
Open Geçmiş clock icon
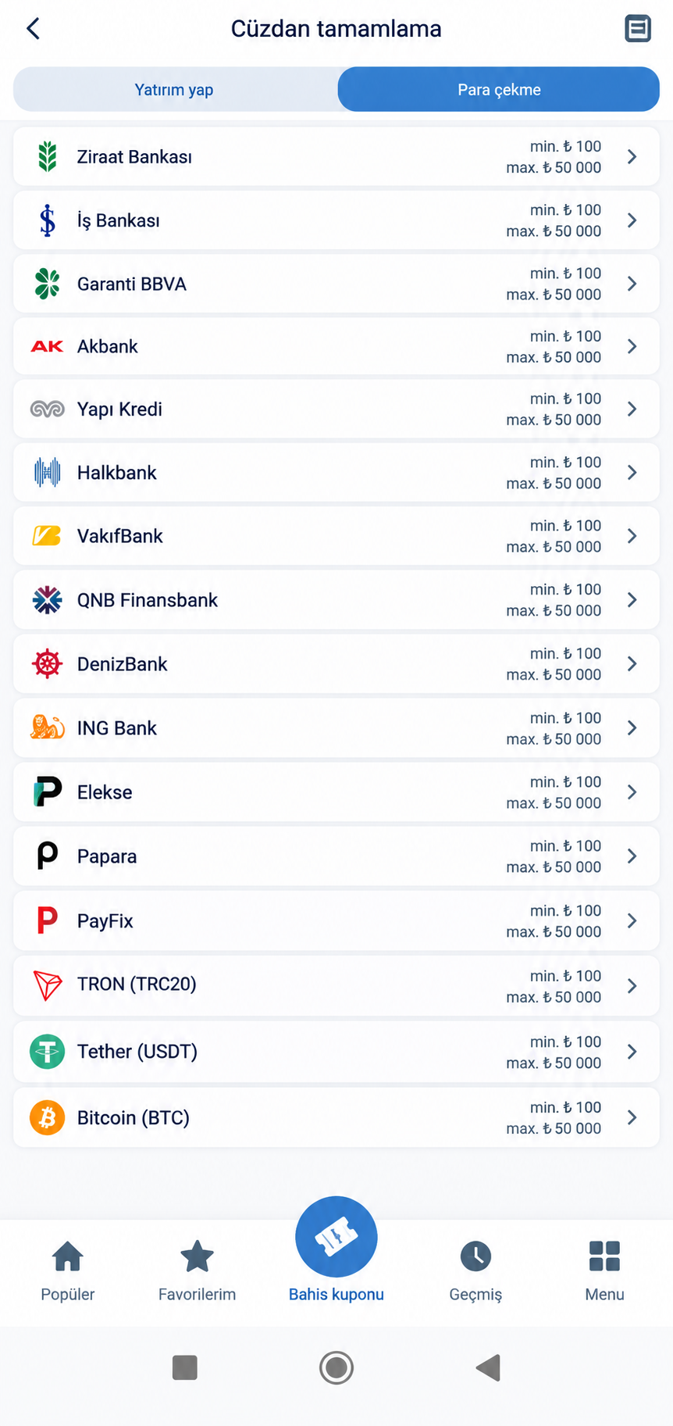475,1256
